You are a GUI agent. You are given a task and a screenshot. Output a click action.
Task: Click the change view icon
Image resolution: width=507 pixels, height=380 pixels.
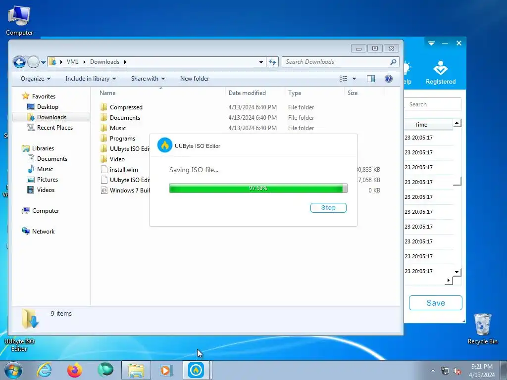(344, 79)
